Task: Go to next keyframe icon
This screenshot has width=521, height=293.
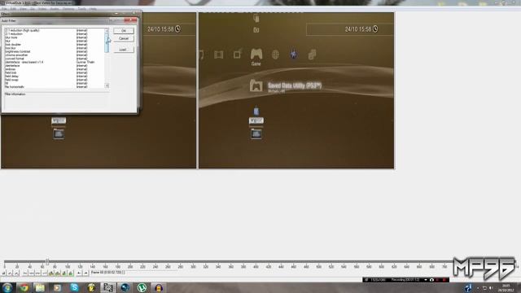Action: pos(58,273)
